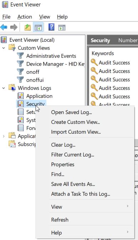Toggle the Show/Hide Console Tree icon
138x240 pixels.
coord(38,27)
